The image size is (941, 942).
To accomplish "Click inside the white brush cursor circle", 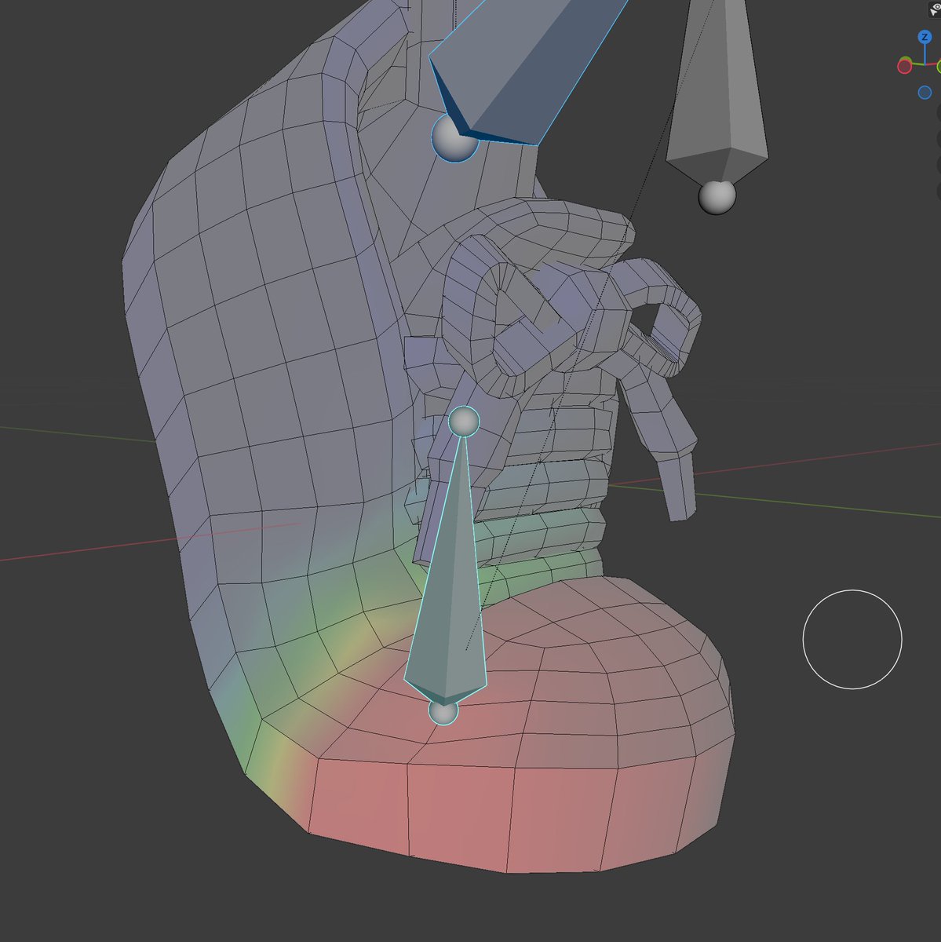I will [x=852, y=640].
